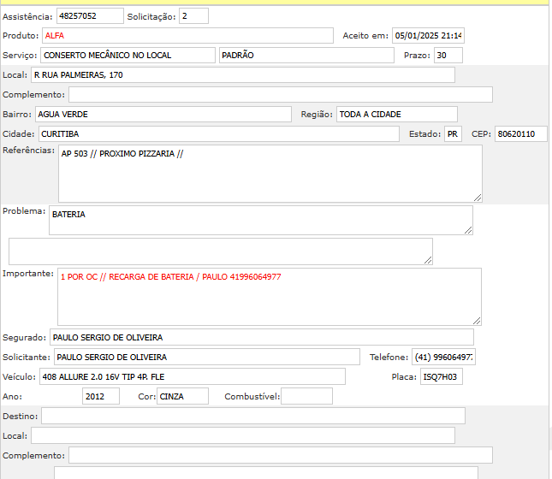Click the resize handle of the empty textarea under Problema
Image resolution: width=552 pixels, height=479 pixels.
pos(428,260)
